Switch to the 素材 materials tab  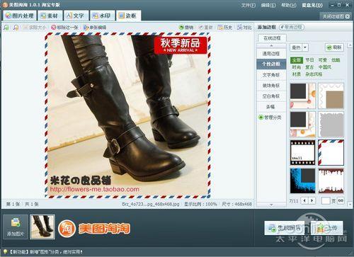tap(50, 16)
